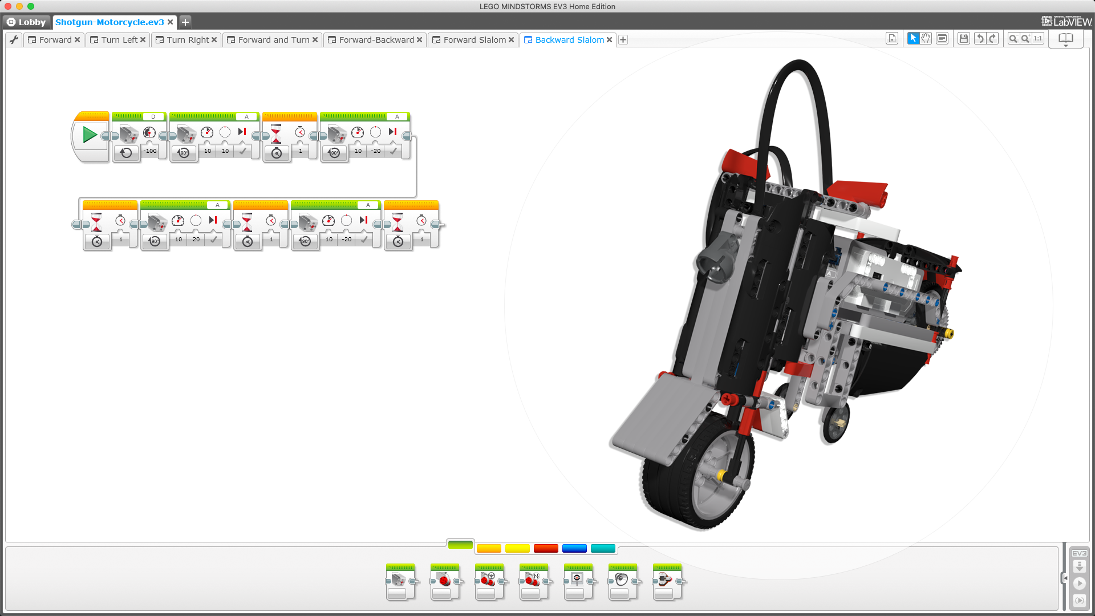The image size is (1095, 616).
Task: Switch to the Forward-Backward program tab
Action: coord(376,39)
